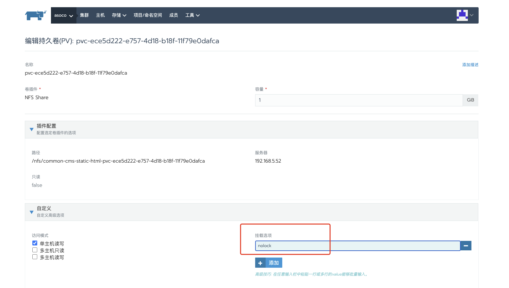The image size is (509, 288).
Task: Click the 添加 mount option button
Action: coord(269,263)
